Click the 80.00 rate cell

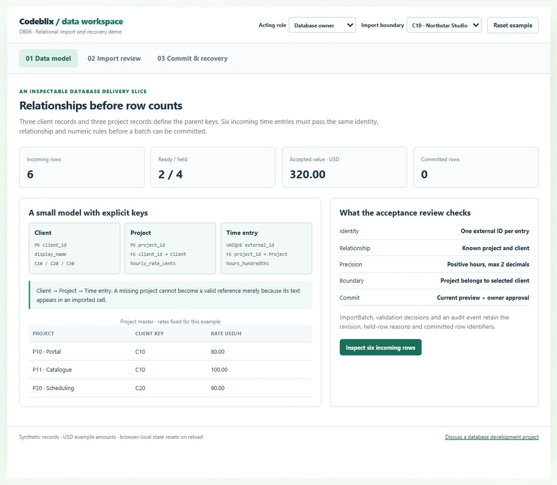tap(218, 351)
